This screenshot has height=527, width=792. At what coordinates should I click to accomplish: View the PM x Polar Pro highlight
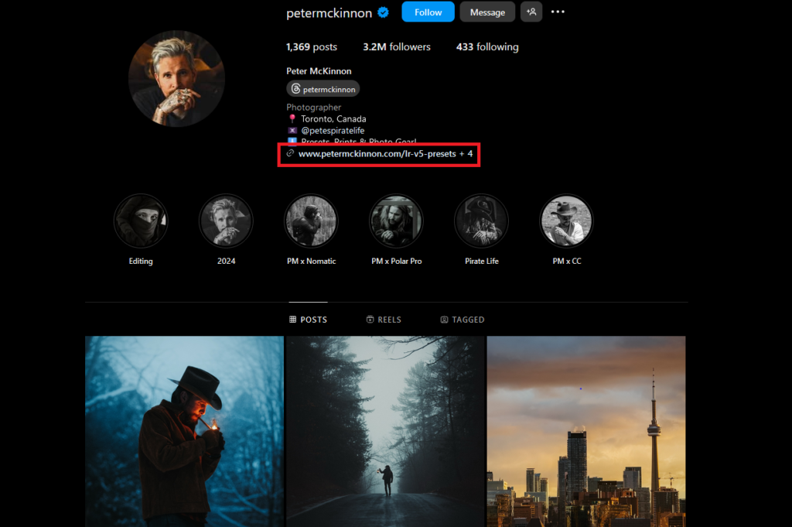click(396, 221)
